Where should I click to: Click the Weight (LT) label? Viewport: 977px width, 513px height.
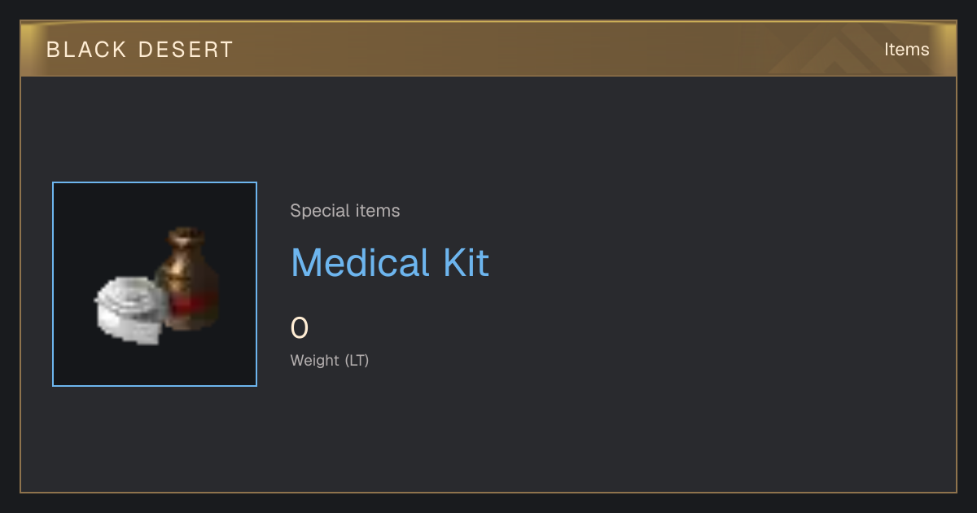(330, 360)
